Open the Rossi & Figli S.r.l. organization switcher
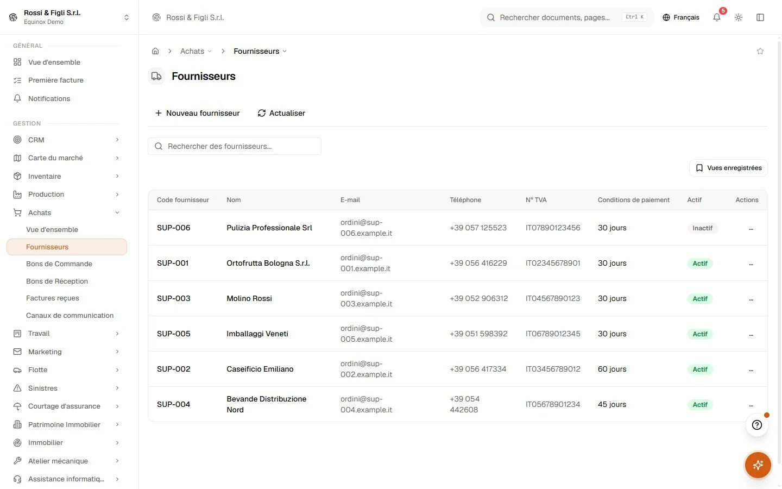Viewport: 782px width, 489px height. coord(70,17)
